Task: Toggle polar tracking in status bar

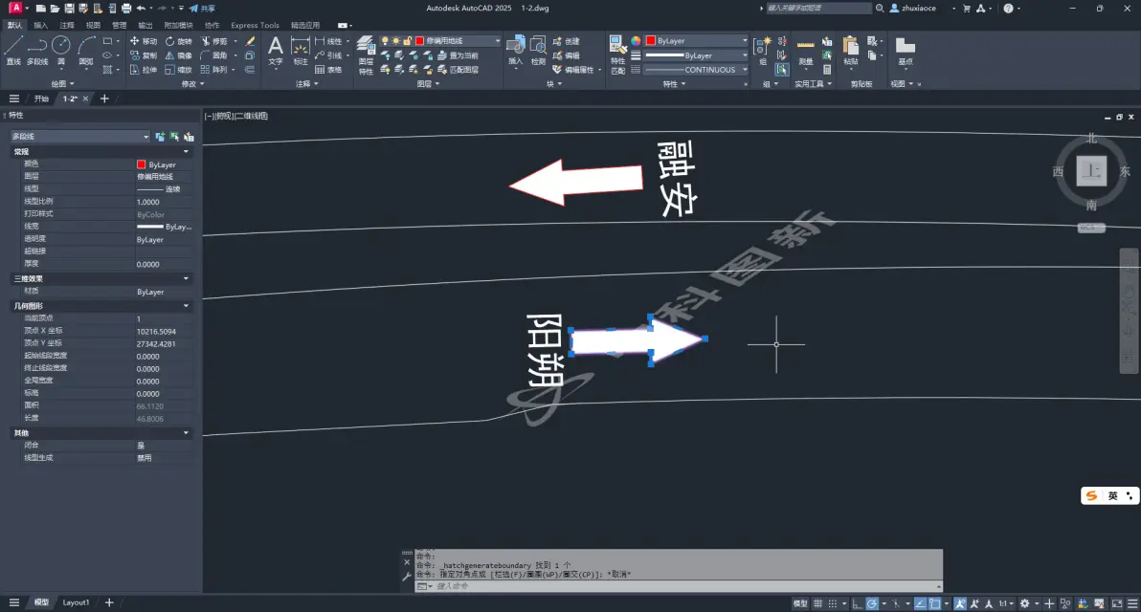Action: [x=872, y=603]
